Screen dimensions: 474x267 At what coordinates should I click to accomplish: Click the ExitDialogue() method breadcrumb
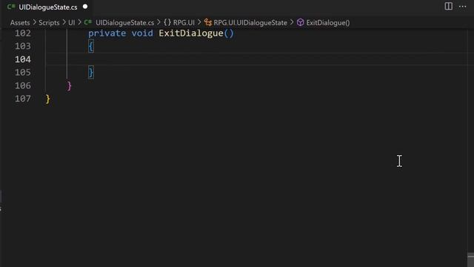pos(328,23)
